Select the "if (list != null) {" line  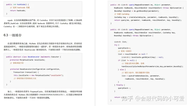(x=127, y=60)
